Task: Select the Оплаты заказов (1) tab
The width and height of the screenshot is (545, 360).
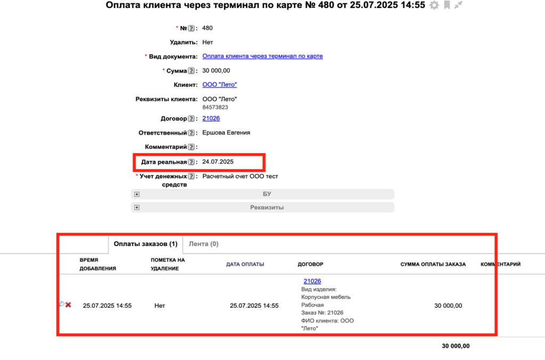Action: (x=145, y=244)
